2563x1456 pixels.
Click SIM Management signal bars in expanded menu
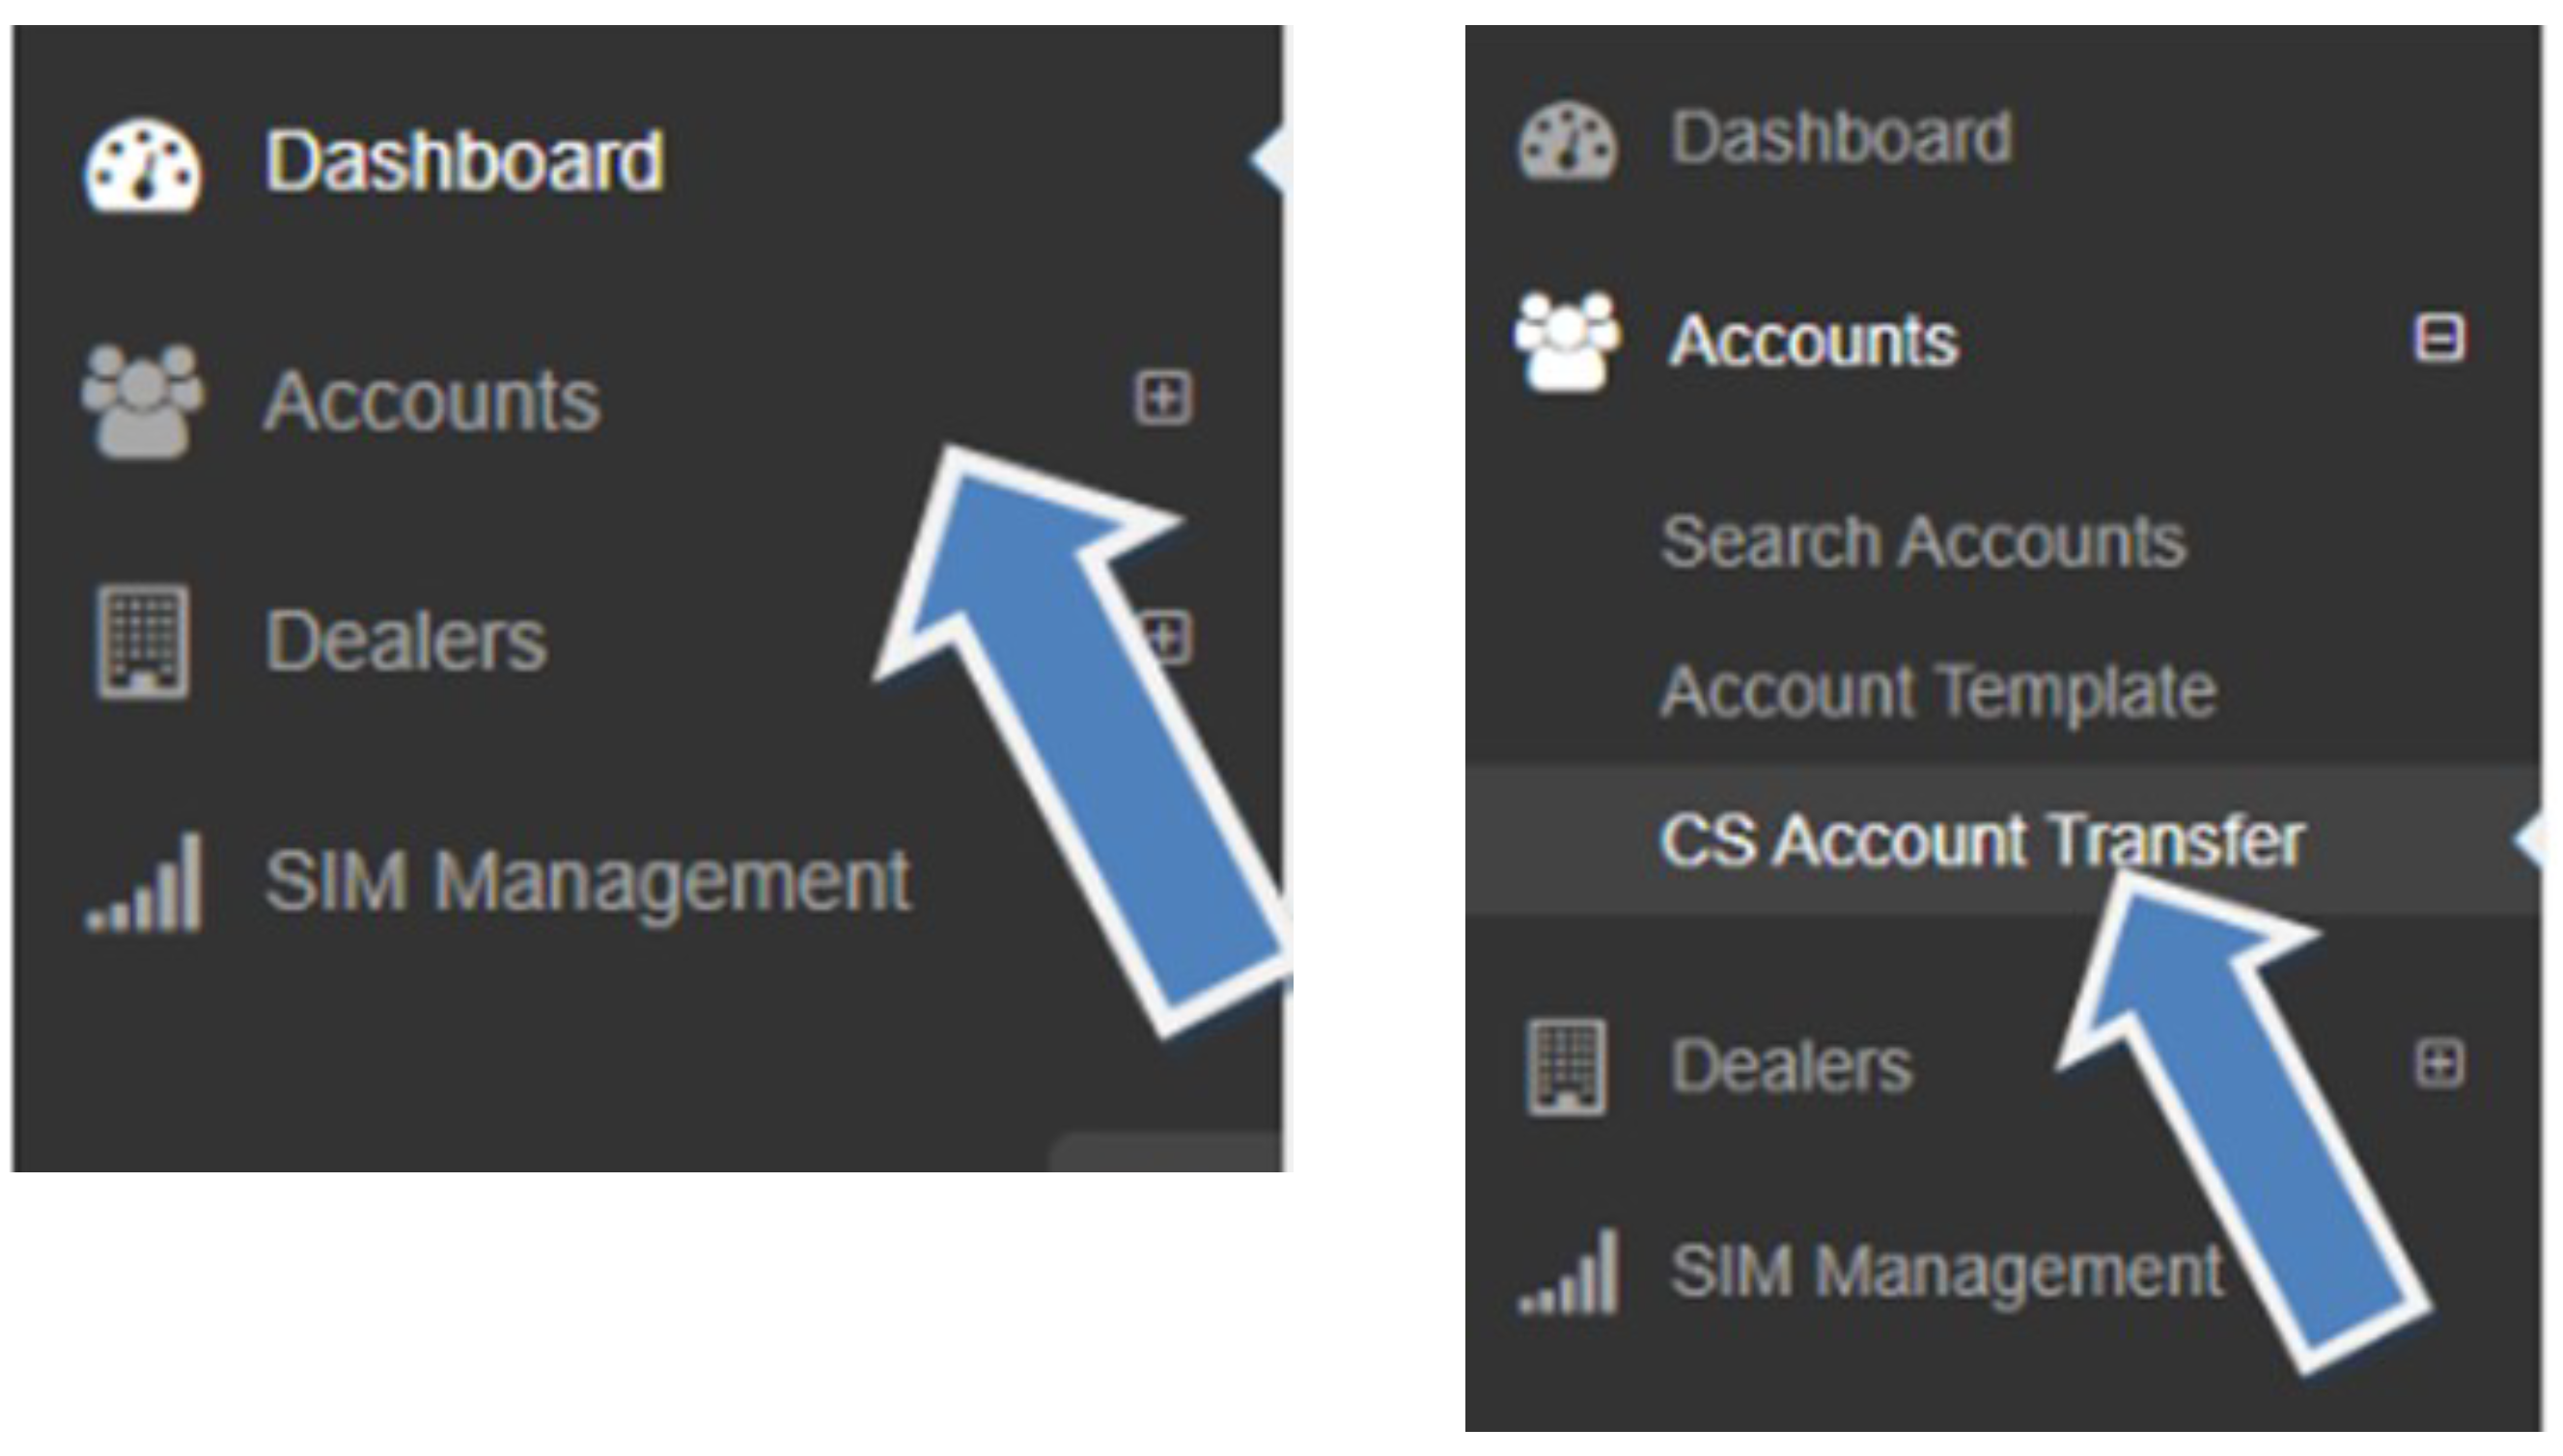click(1569, 1272)
